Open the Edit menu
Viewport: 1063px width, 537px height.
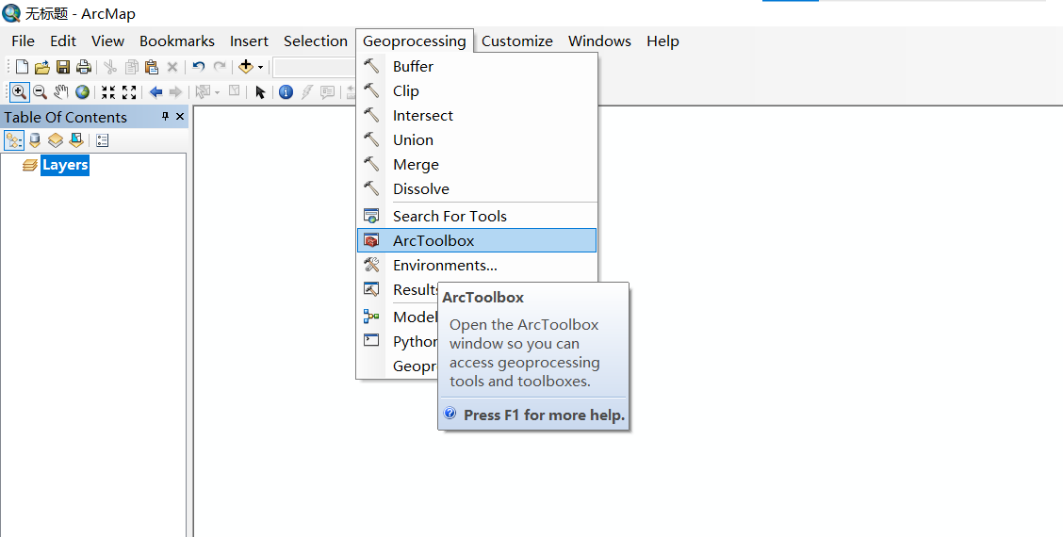coord(63,41)
